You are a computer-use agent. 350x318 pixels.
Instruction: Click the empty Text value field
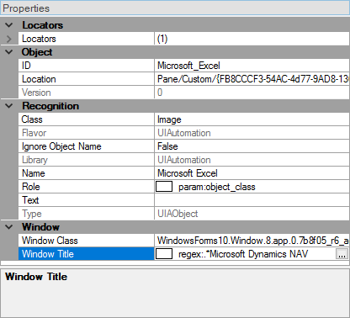[252, 200]
